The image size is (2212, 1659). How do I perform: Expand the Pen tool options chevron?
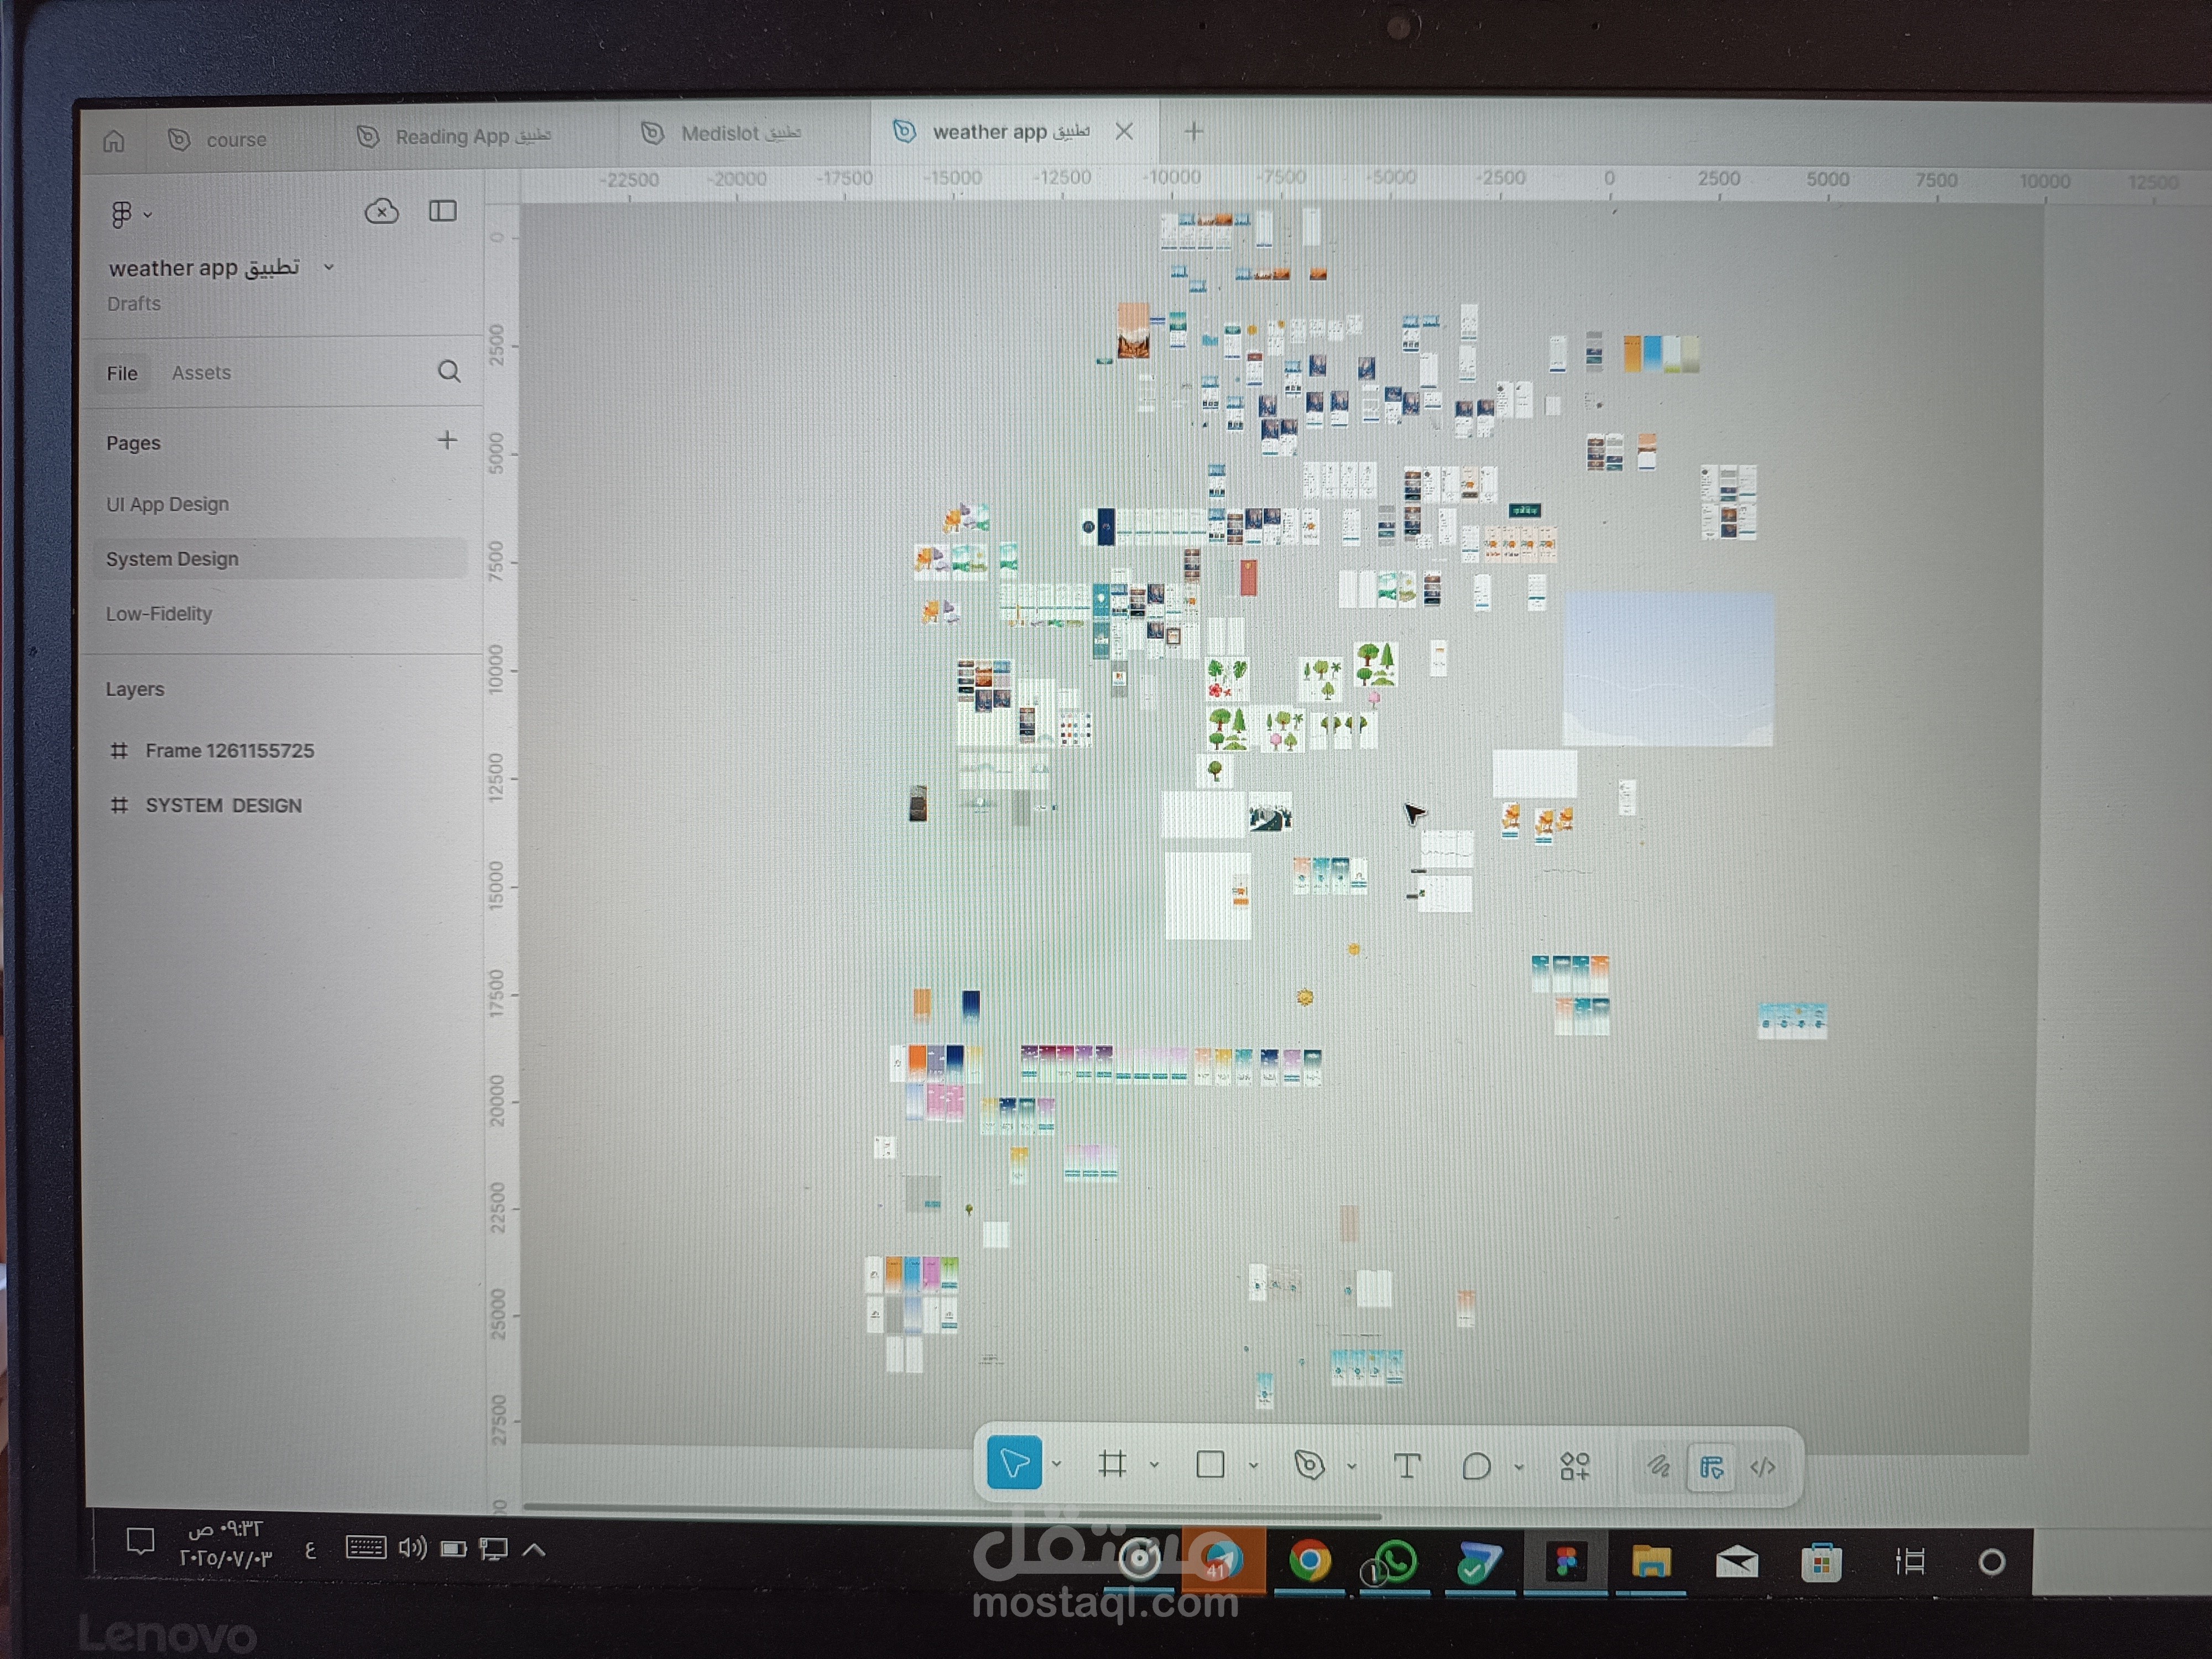(x=1351, y=1467)
